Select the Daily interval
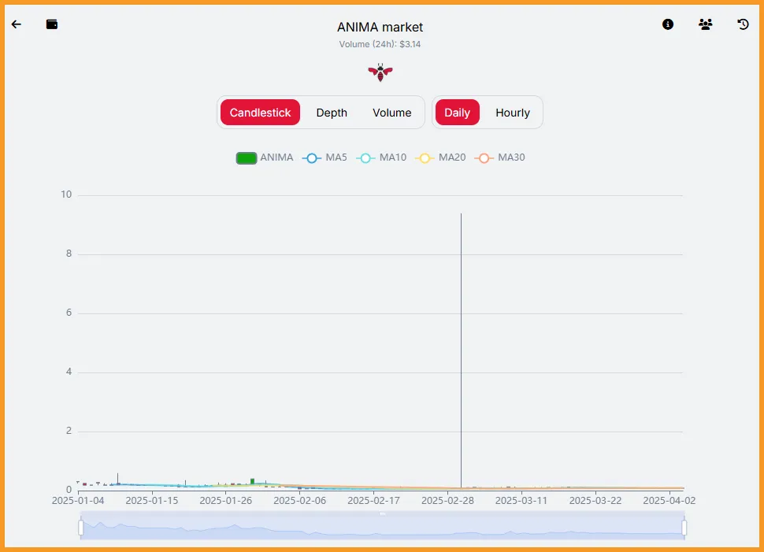Viewport: 764px width, 552px height. point(457,113)
